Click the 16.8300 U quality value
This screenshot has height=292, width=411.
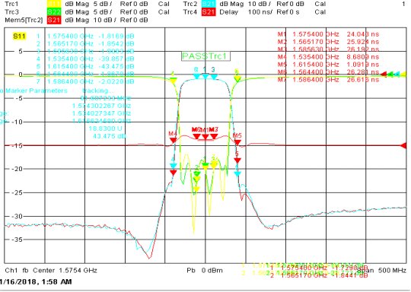(105, 129)
